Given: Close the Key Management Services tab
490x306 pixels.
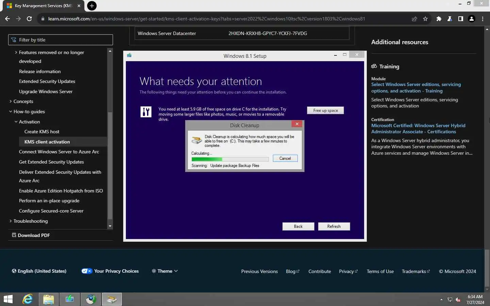Looking at the screenshot, I should (79, 6).
